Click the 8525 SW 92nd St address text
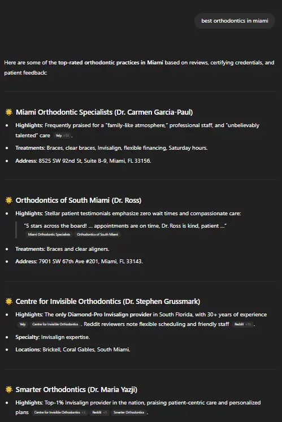282x422 pixels. coord(95,161)
